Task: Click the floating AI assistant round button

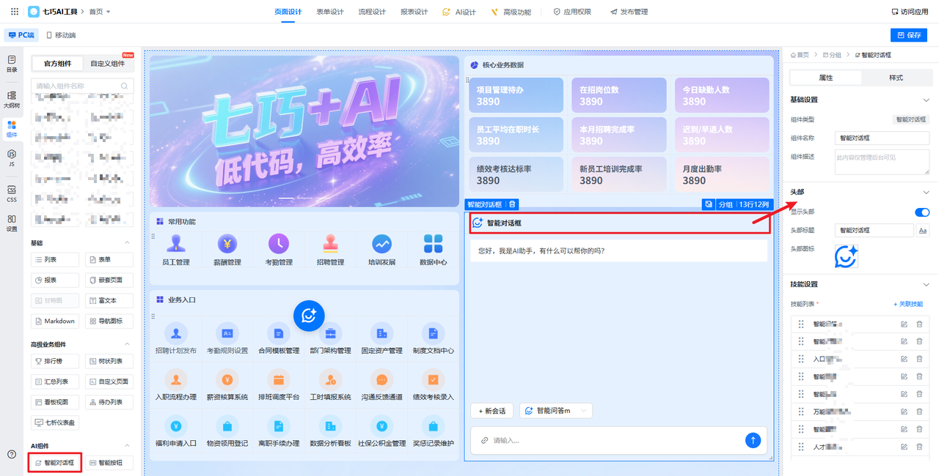Action: coord(309,315)
